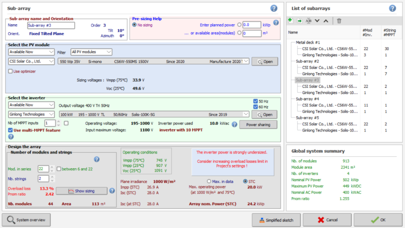Add a new subarray with green plus icon

point(290,21)
